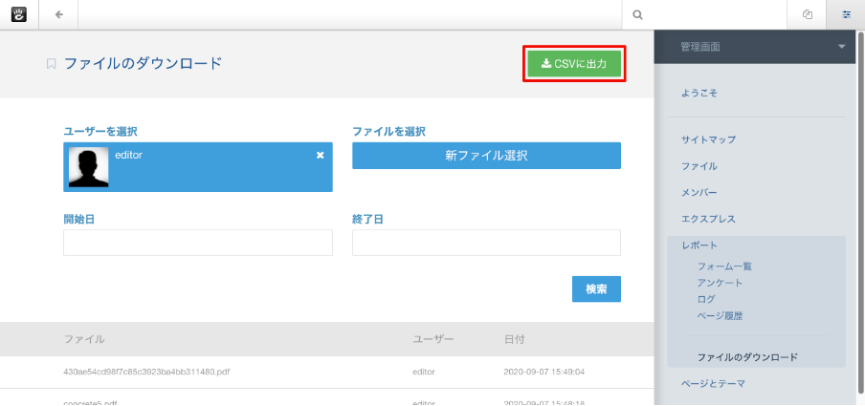Click the 新ファイル選択 button
Viewport: 865px width, 406px height.
(486, 156)
